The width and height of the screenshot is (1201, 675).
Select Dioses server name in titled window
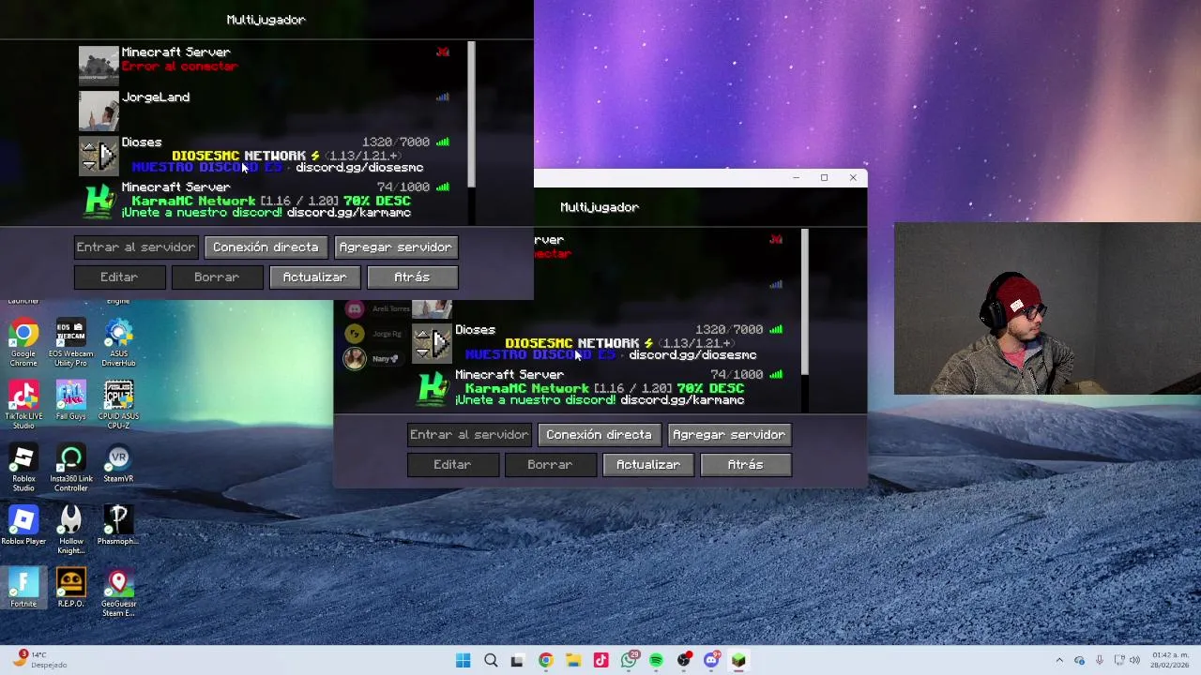tap(475, 330)
